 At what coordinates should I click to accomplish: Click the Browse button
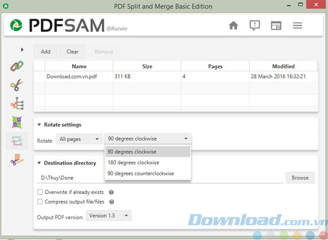300,178
